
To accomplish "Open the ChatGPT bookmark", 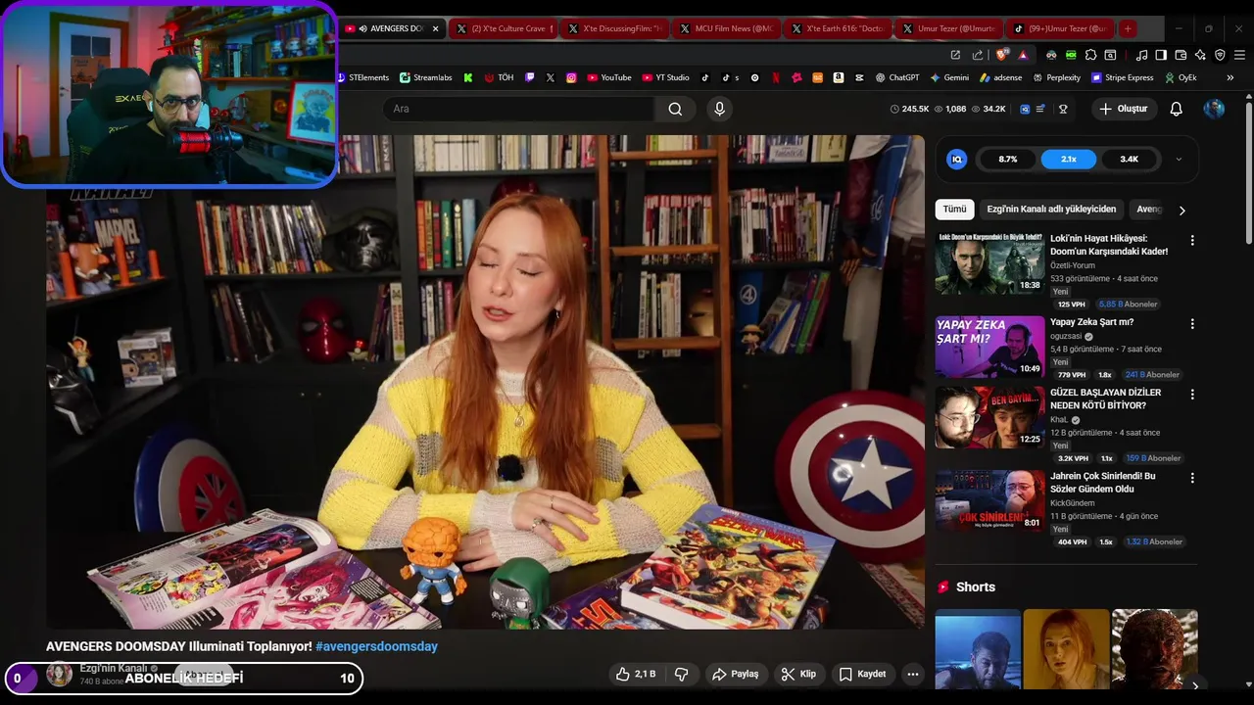I will coord(896,77).
